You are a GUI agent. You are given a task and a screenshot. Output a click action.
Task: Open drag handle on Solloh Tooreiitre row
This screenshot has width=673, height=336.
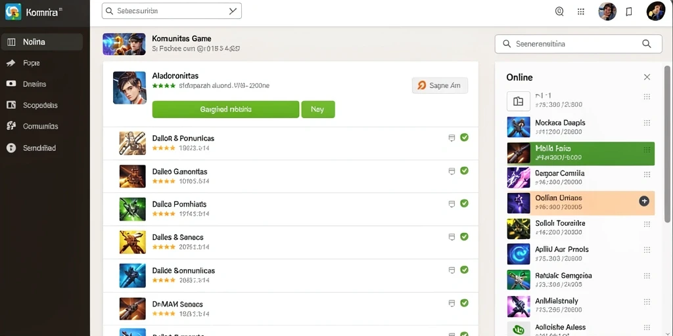pyautogui.click(x=647, y=224)
